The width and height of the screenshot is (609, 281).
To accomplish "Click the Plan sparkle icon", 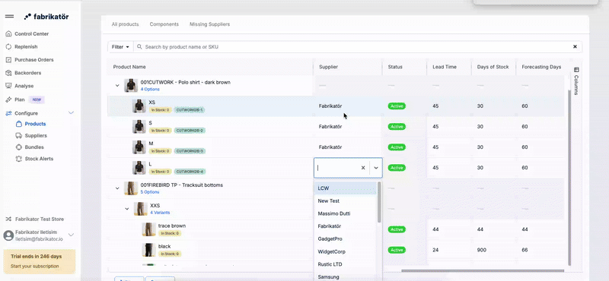I will 8,99.
